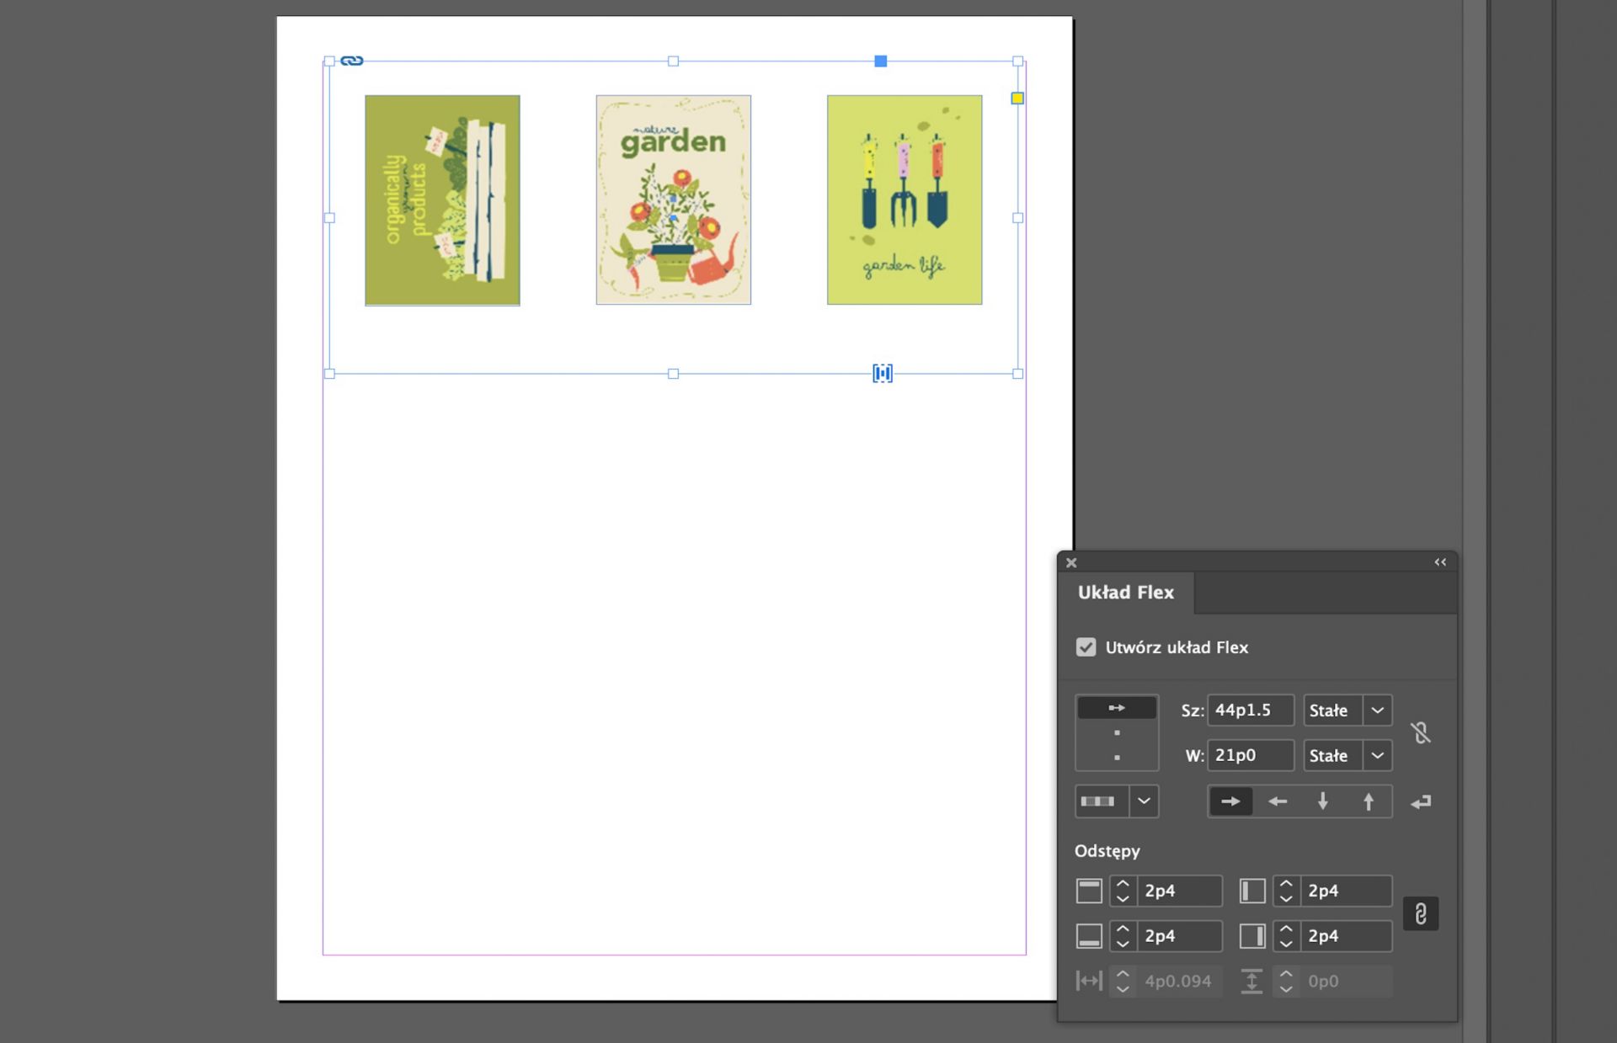
Task: Set flex direction to up arrow
Action: [1368, 801]
